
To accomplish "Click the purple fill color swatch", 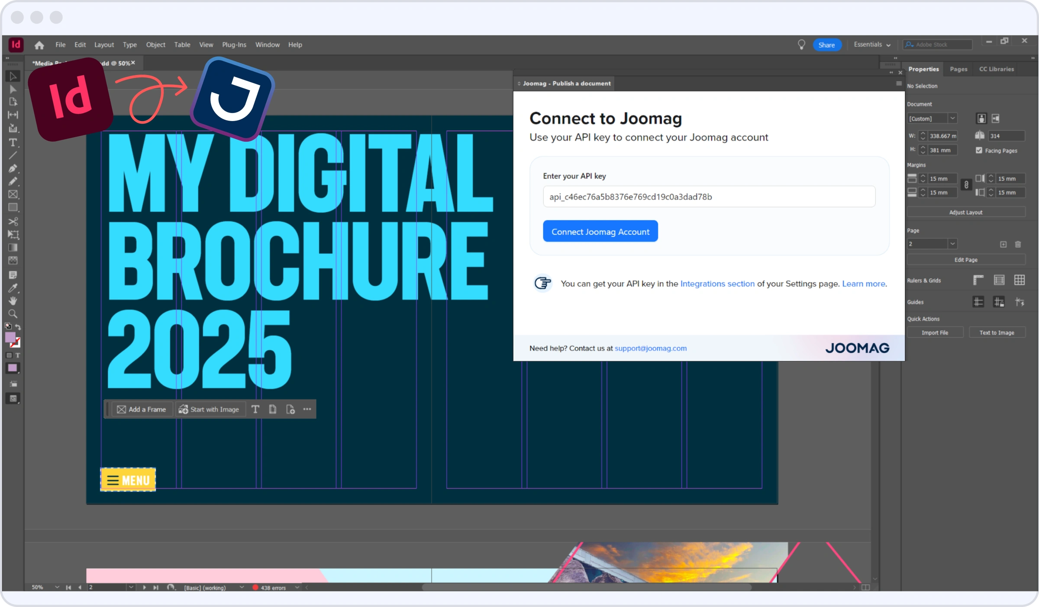I will (10, 337).
